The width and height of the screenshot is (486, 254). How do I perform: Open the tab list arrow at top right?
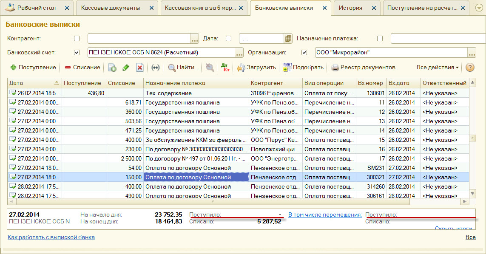pos(478,8)
